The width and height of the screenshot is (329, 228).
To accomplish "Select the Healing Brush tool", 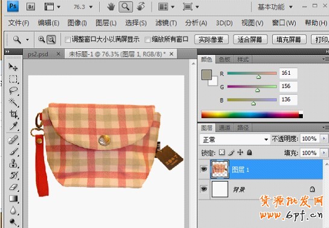I will coord(13,140).
